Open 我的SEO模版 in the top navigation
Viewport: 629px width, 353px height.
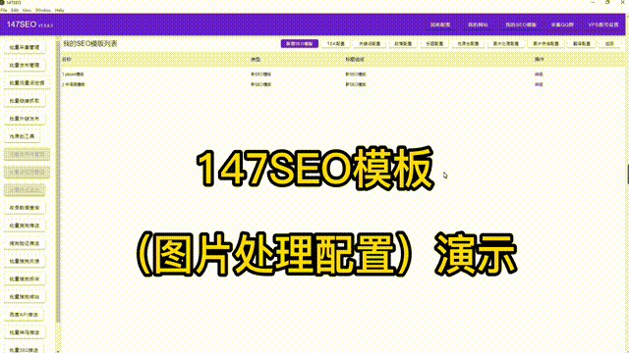tap(521, 25)
